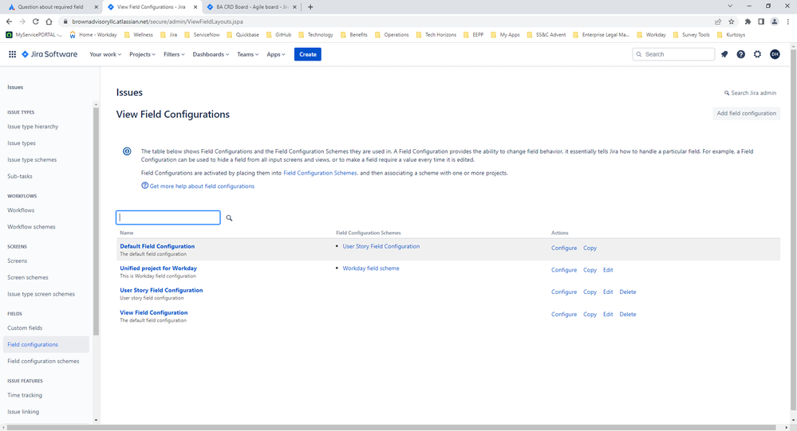Open Custom fields in the sidebar
797x431 pixels.
25,328
